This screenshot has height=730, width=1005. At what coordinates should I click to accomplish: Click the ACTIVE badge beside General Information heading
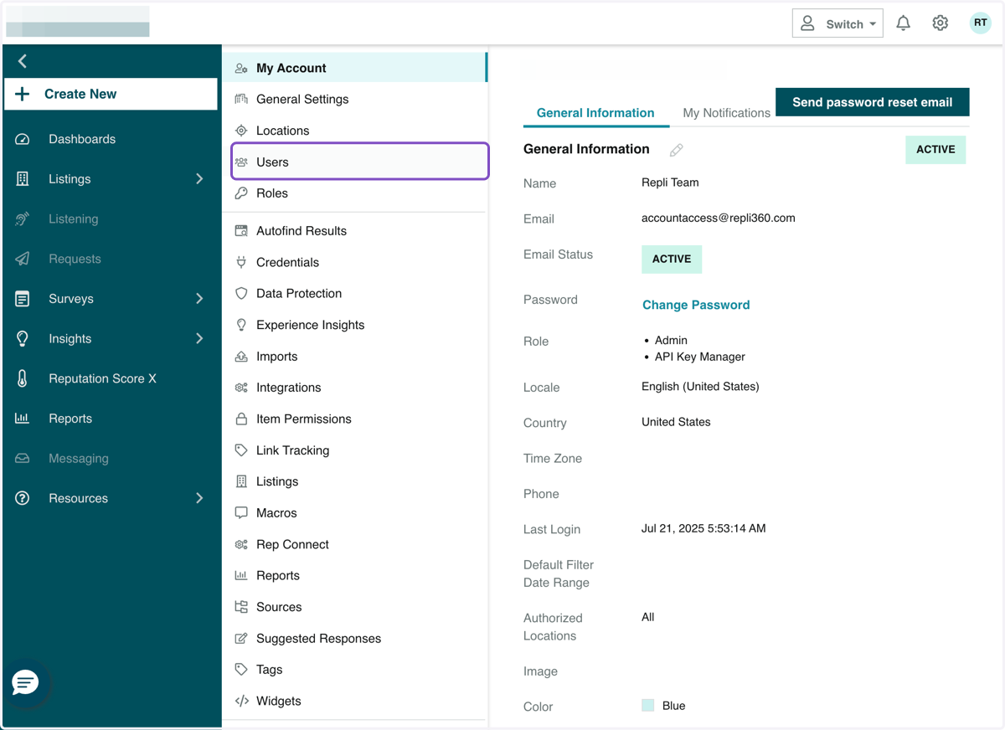click(x=935, y=150)
